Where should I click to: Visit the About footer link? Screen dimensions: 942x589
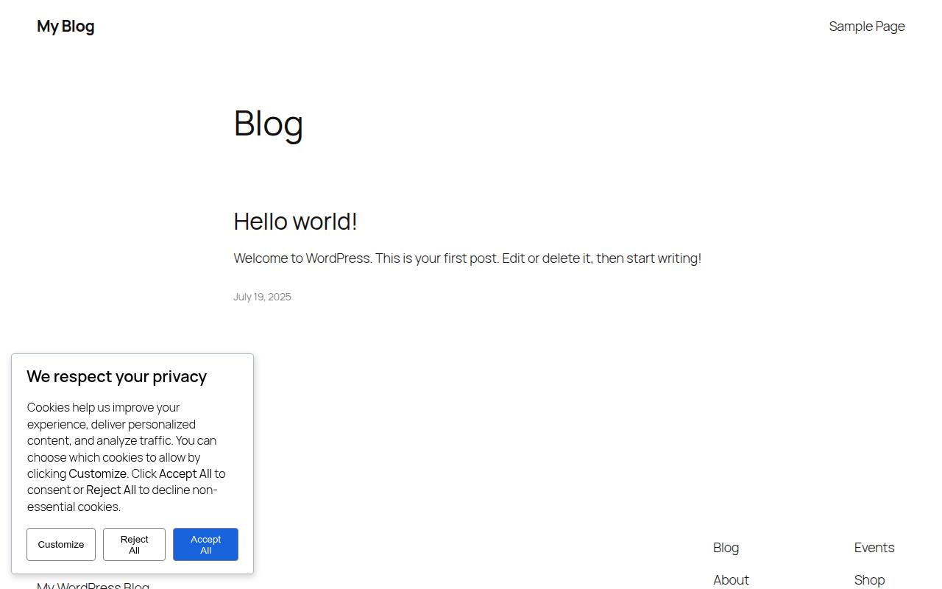(731, 580)
